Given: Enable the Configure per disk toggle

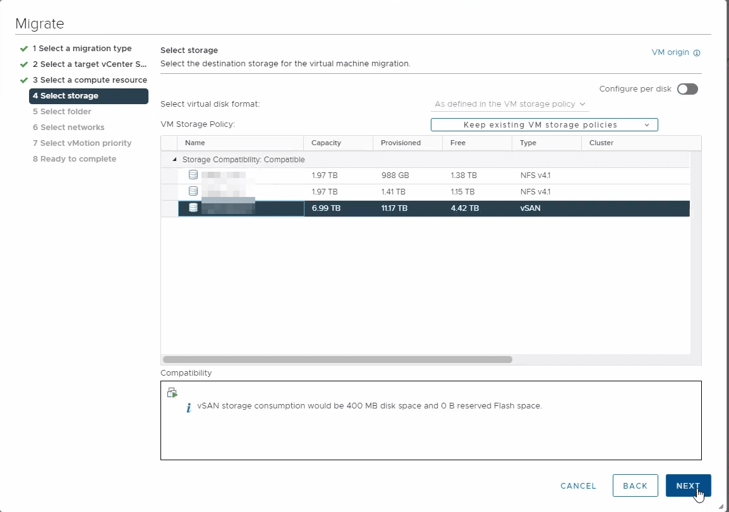Looking at the screenshot, I should point(687,89).
